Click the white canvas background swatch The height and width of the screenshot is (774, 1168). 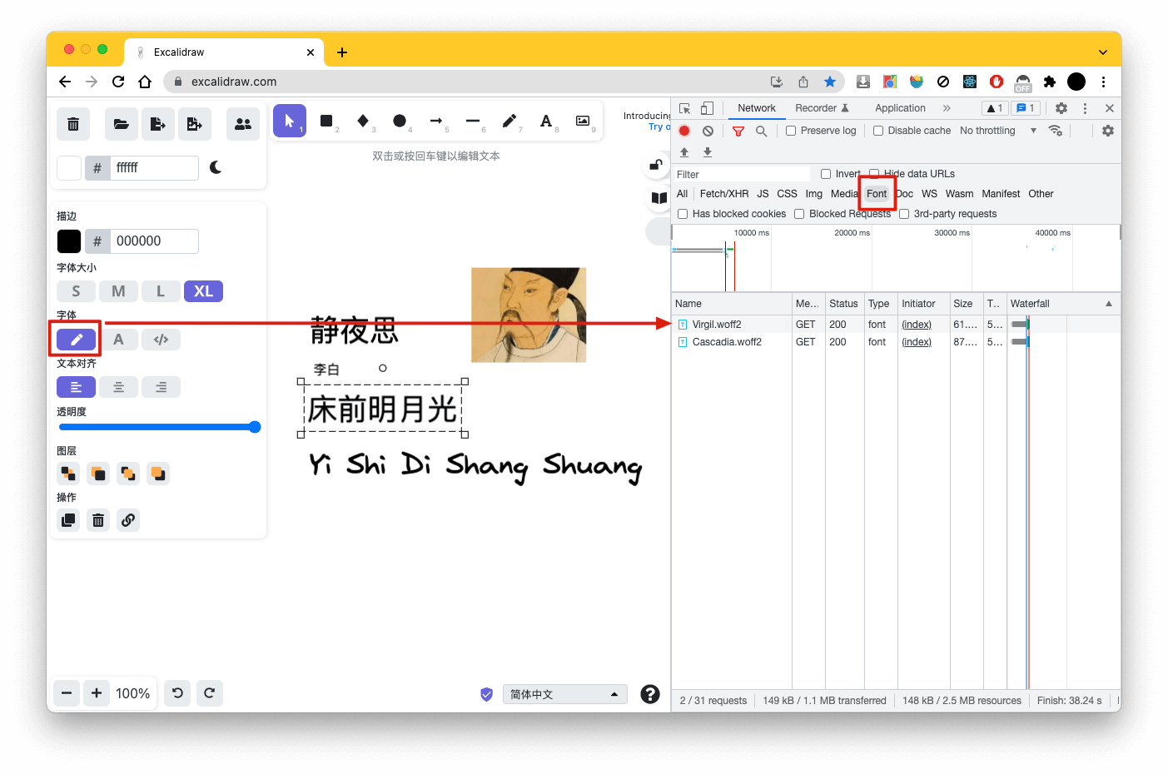69,168
